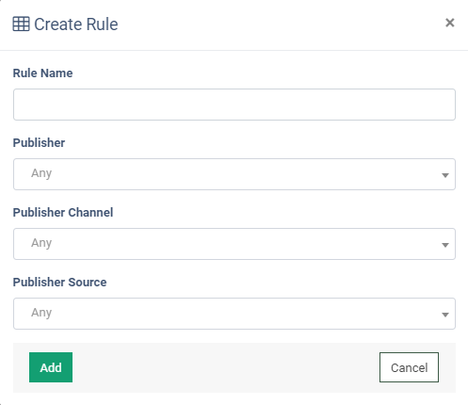Open the Publisher Channel combo box
Image resolution: width=468 pixels, height=405 pixels.
234,244
